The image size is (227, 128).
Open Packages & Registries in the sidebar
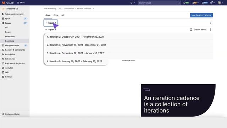pos(15,63)
